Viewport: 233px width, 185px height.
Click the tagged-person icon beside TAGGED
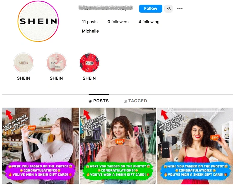tap(125, 101)
